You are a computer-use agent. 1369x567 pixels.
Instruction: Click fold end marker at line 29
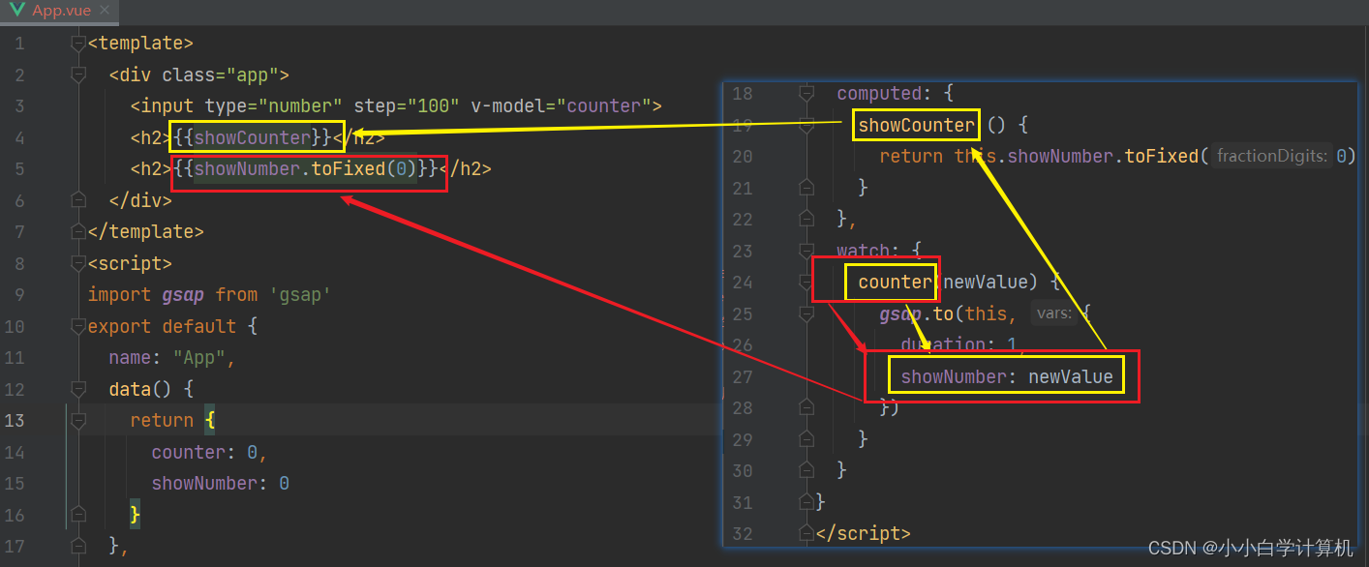click(x=806, y=439)
